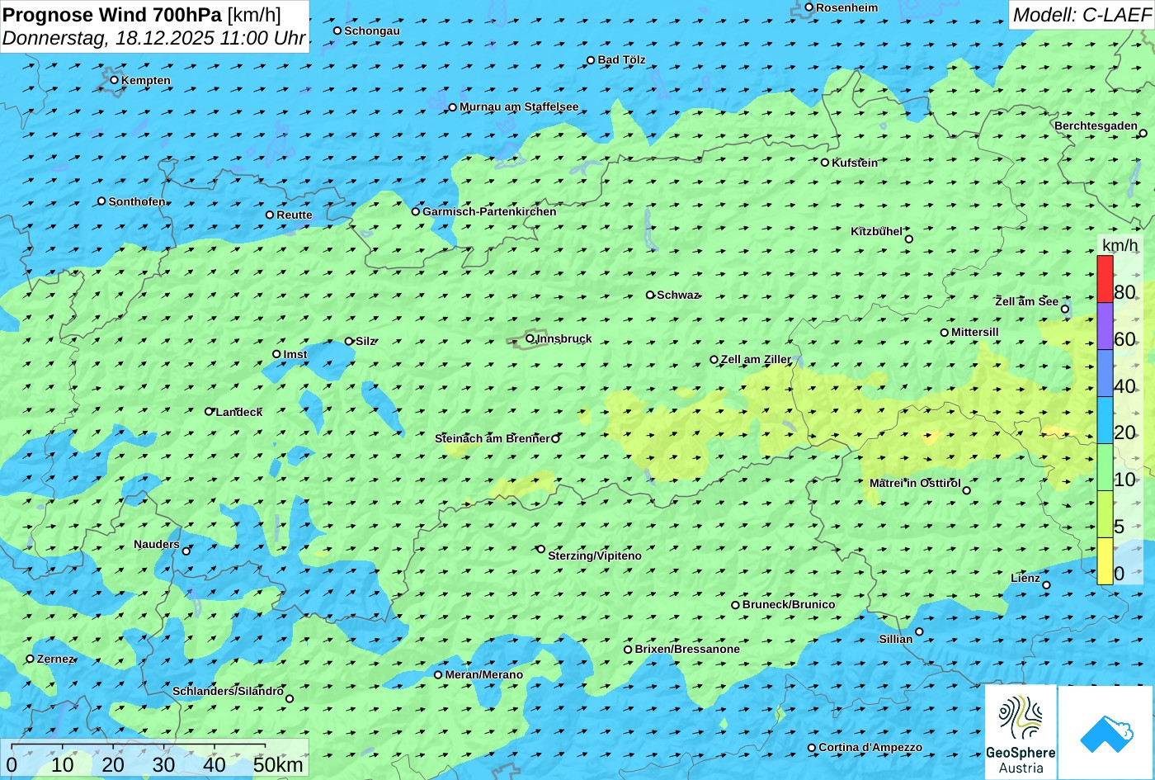Click the red legend swatch above 80
This screenshot has height=780, width=1155.
coord(1105,279)
